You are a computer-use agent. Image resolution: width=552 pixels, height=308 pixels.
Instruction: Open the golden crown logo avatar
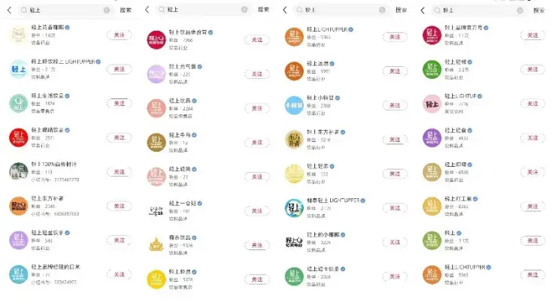tap(156, 245)
